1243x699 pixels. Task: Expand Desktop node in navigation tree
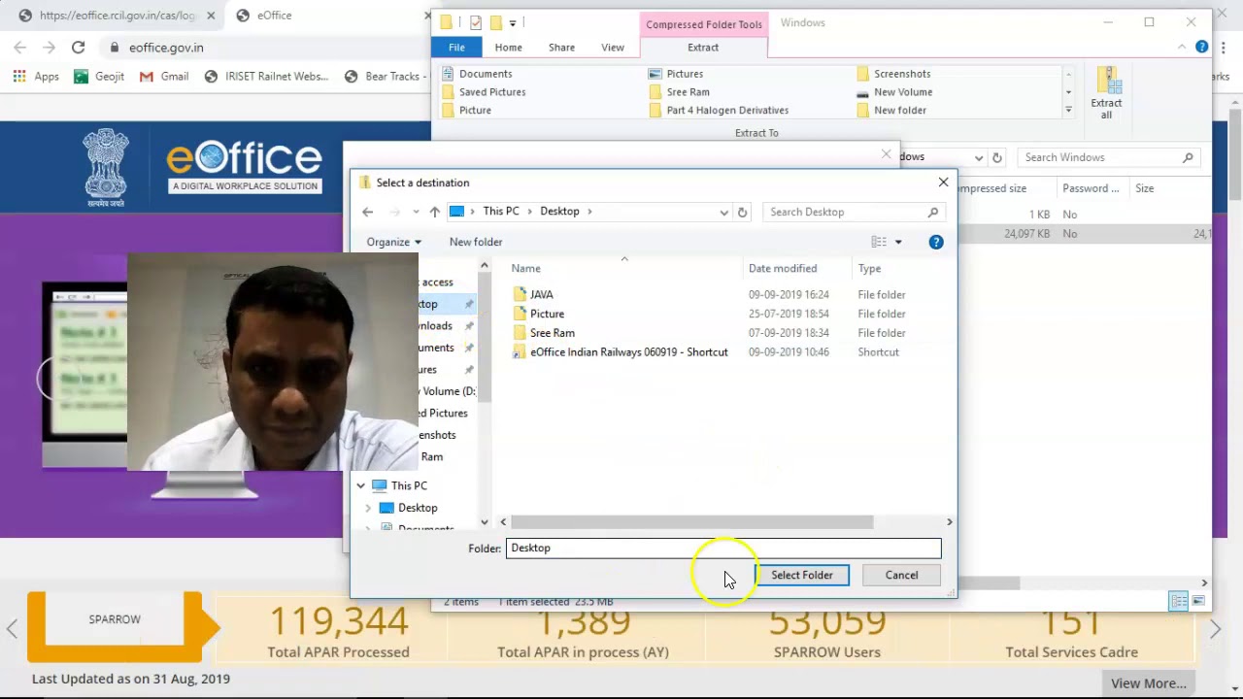368,508
